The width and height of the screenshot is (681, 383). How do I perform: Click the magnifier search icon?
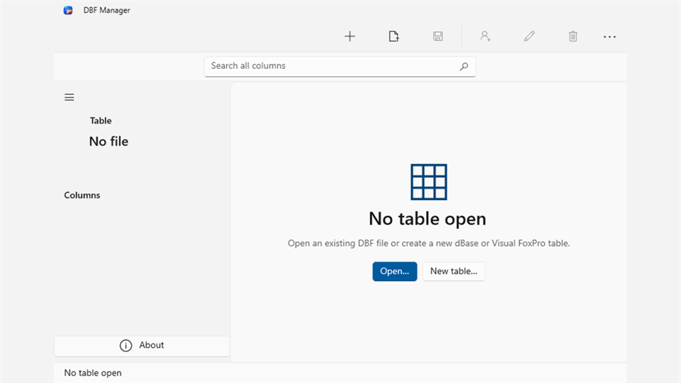click(x=464, y=67)
